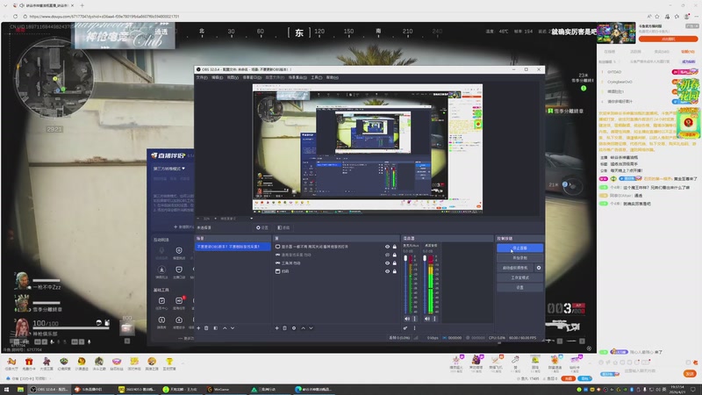Open the 工具 (Tools) menu in OBS
This screenshot has height=395, width=702.
(316, 77)
